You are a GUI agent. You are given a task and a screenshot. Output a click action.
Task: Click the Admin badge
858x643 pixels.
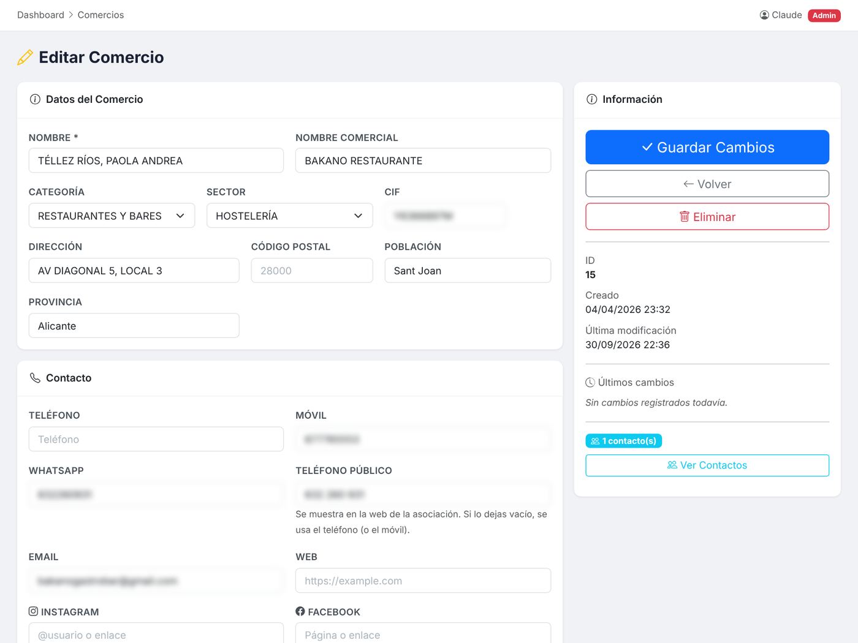824,15
